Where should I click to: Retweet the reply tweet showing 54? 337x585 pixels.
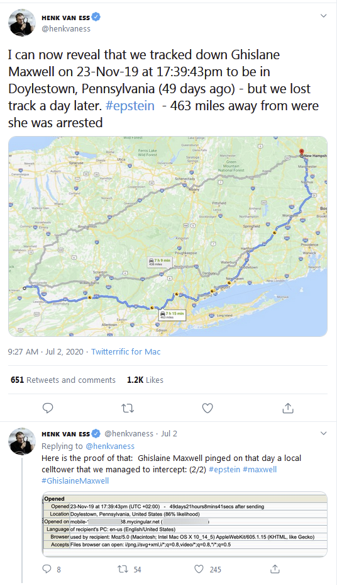point(130,569)
